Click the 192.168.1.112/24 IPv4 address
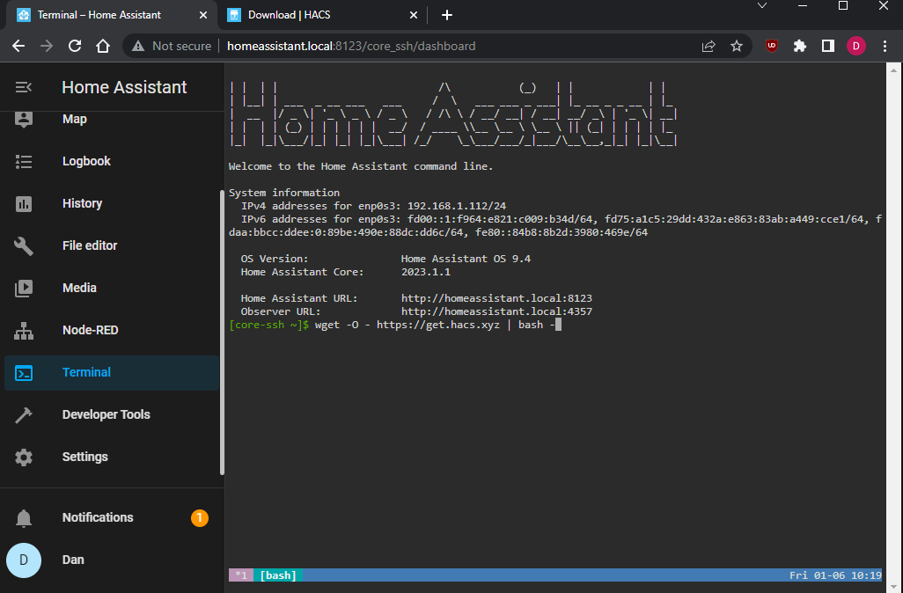903x593 pixels. 457,206
